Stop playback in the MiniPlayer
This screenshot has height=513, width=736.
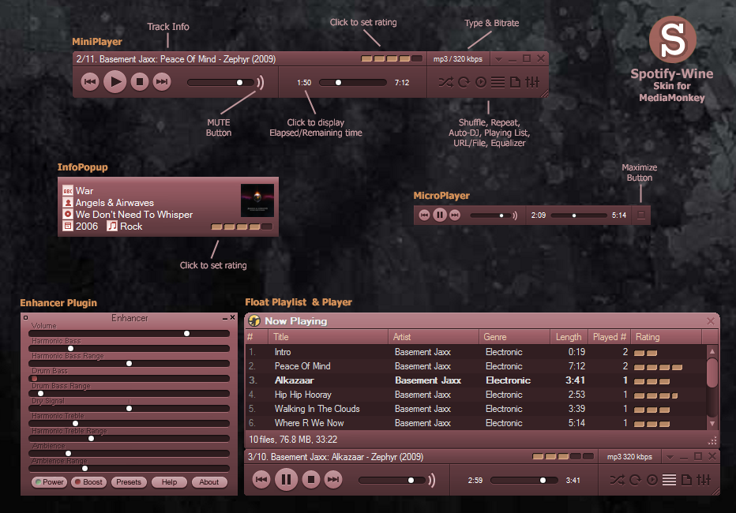140,82
